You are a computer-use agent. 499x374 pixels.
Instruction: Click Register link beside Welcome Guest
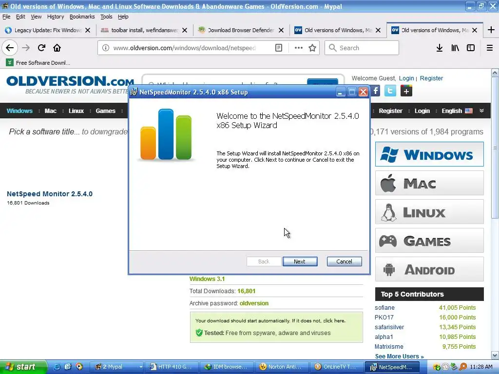click(431, 78)
